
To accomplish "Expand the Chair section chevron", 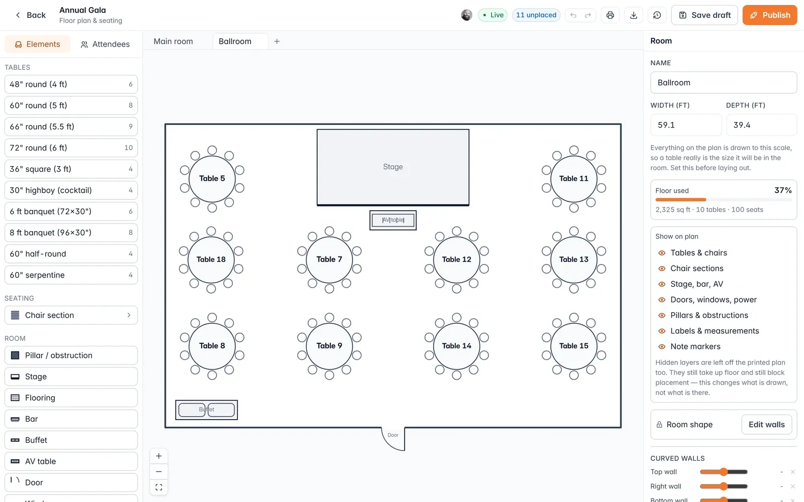I will click(129, 315).
